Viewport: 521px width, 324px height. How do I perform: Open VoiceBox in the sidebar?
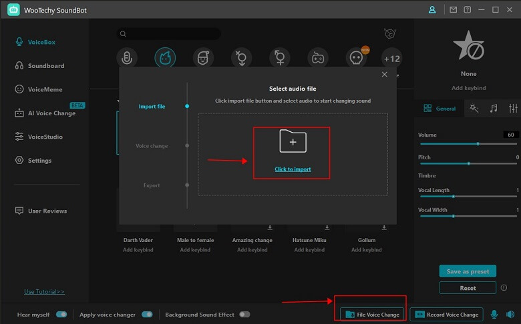pos(35,42)
